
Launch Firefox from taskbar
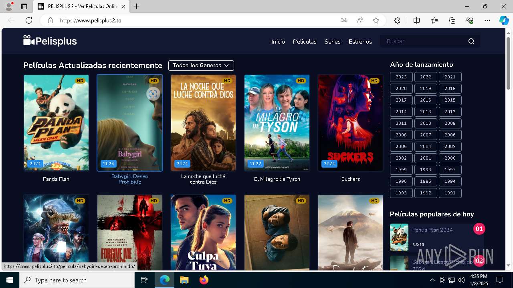(204, 280)
